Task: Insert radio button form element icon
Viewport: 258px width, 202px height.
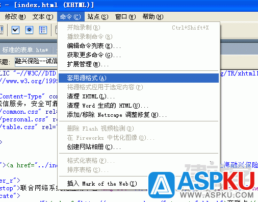Action: pyautogui.click(x=29, y=30)
